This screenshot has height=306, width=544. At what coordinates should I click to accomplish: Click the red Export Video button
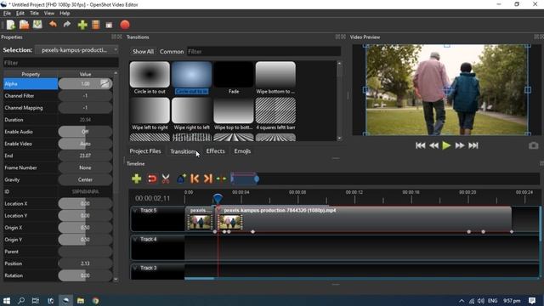click(125, 25)
